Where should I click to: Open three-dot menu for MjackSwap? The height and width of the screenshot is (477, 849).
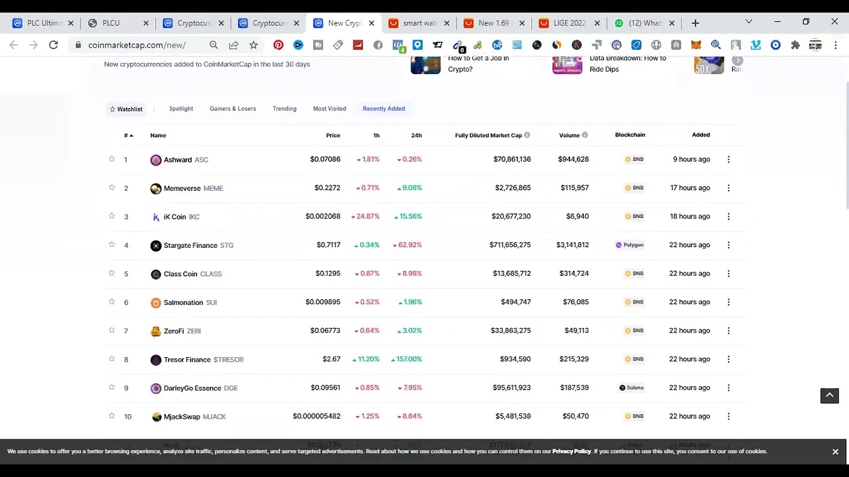coord(728,416)
